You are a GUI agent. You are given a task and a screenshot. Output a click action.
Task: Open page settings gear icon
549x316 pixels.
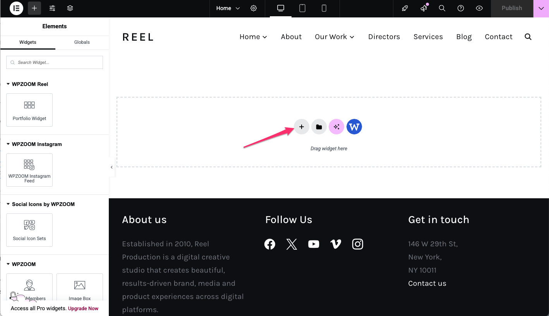click(254, 8)
